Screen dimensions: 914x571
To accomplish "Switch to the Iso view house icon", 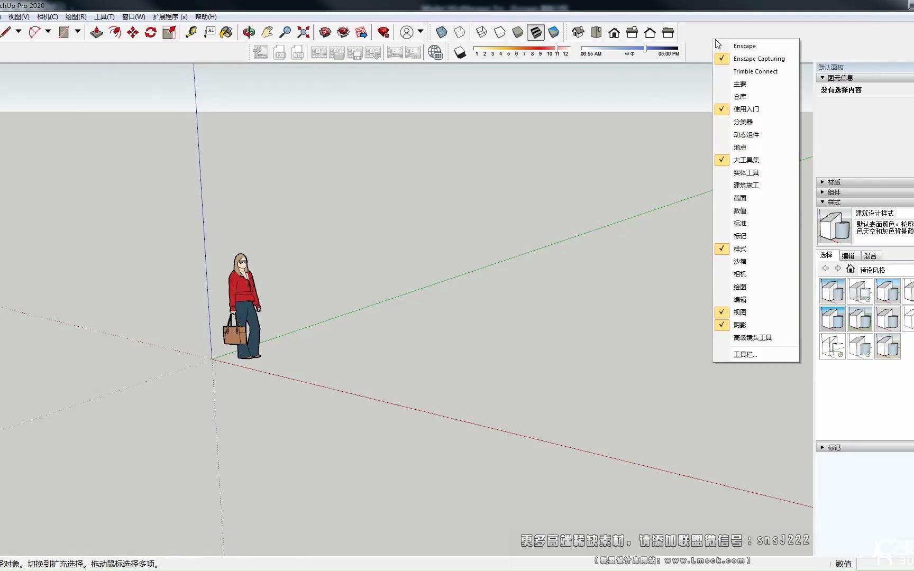I will coord(578,33).
